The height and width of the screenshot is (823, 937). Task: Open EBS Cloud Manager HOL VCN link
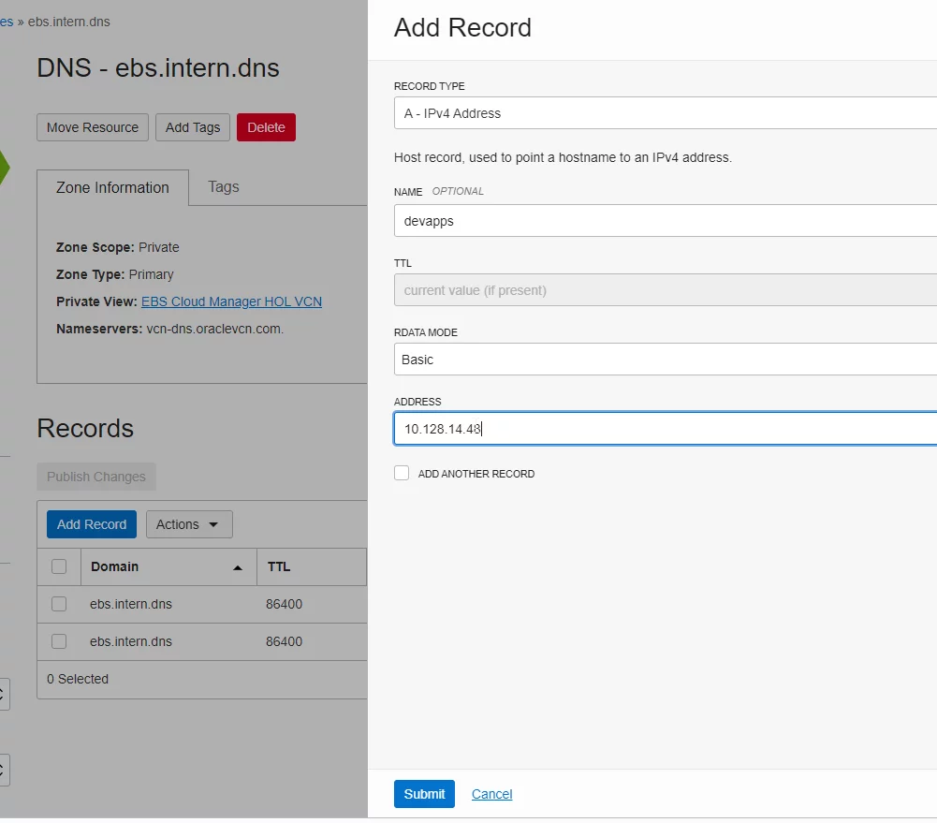click(x=231, y=301)
